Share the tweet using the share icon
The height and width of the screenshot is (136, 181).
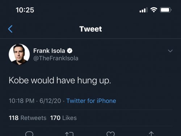[151, 134]
